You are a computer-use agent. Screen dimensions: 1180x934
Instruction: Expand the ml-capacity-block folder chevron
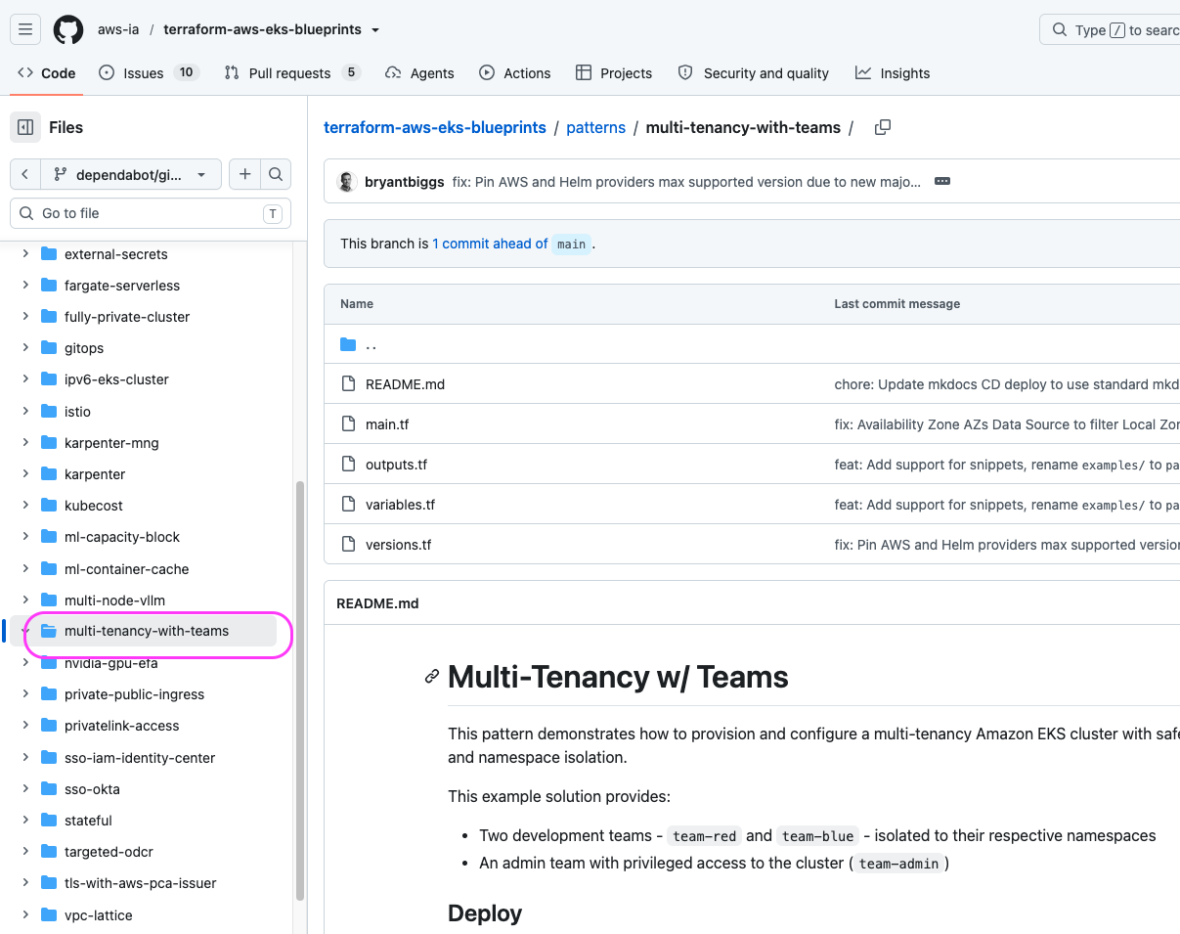point(25,537)
